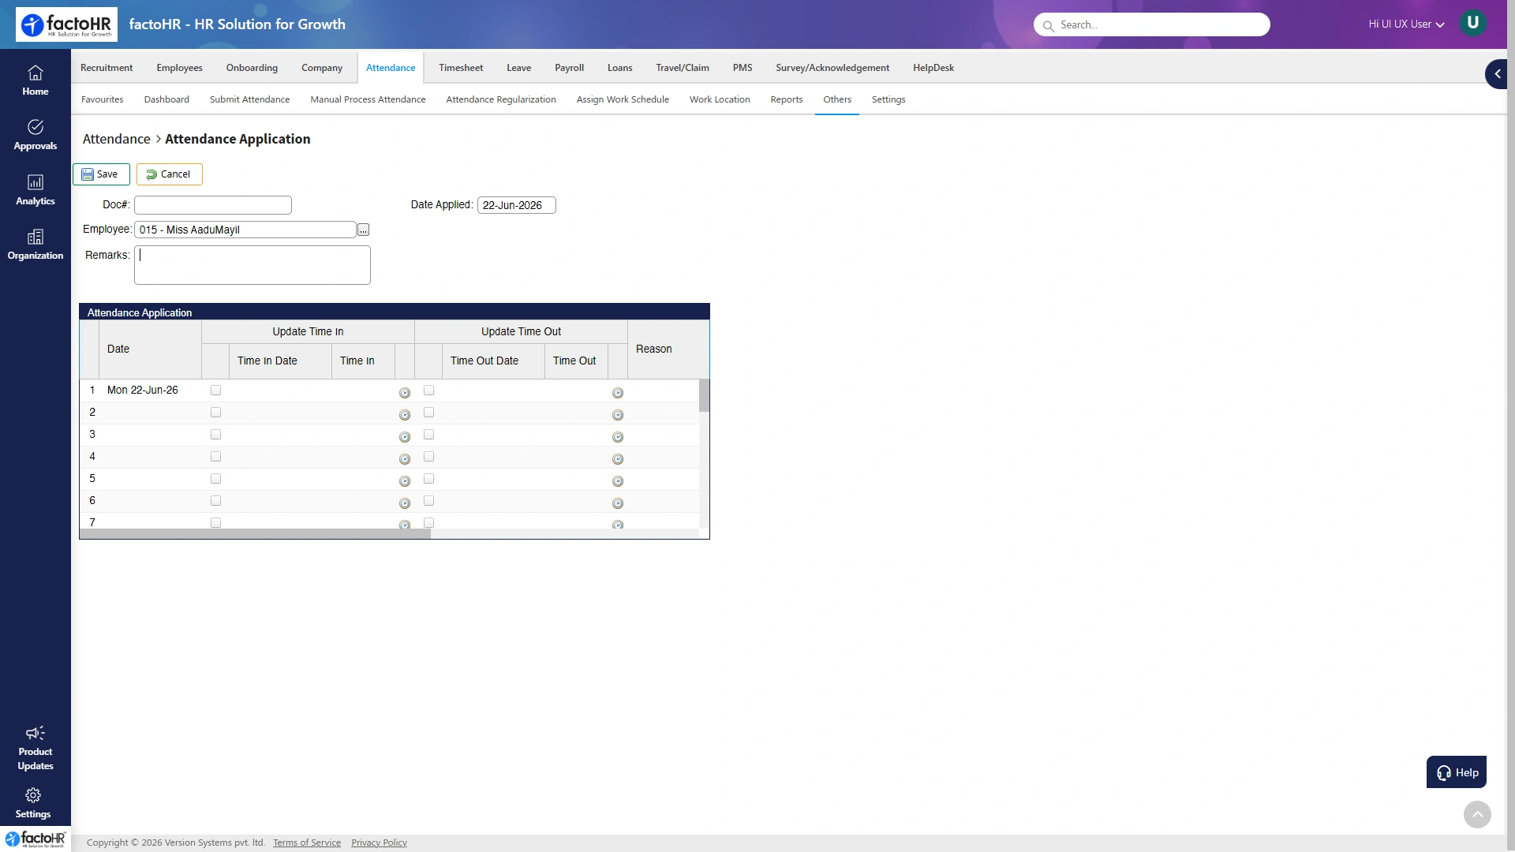Save the attendance application
The height and width of the screenshot is (852, 1515).
pos(101,174)
